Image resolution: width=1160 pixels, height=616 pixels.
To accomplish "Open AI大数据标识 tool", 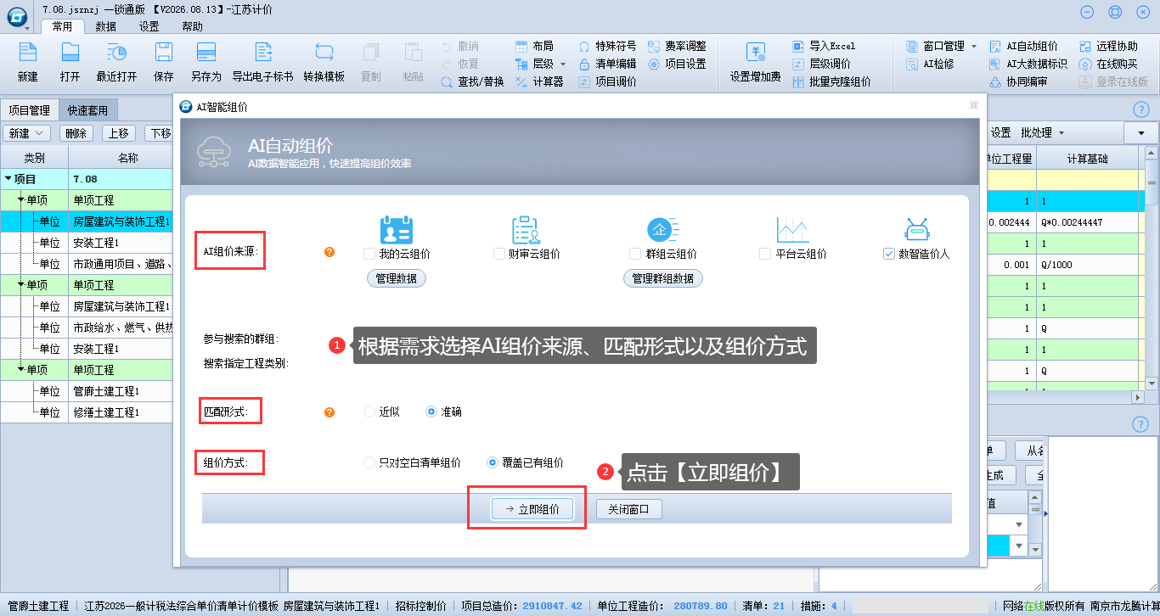I will click(x=1028, y=64).
